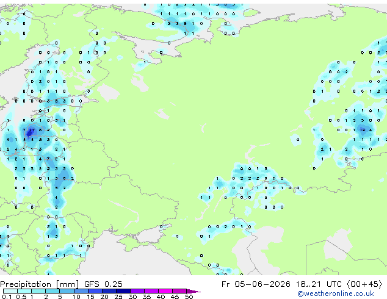Select the 1–2 mm legend swatch
The height and width of the screenshot is (299, 387).
[x=38, y=291]
